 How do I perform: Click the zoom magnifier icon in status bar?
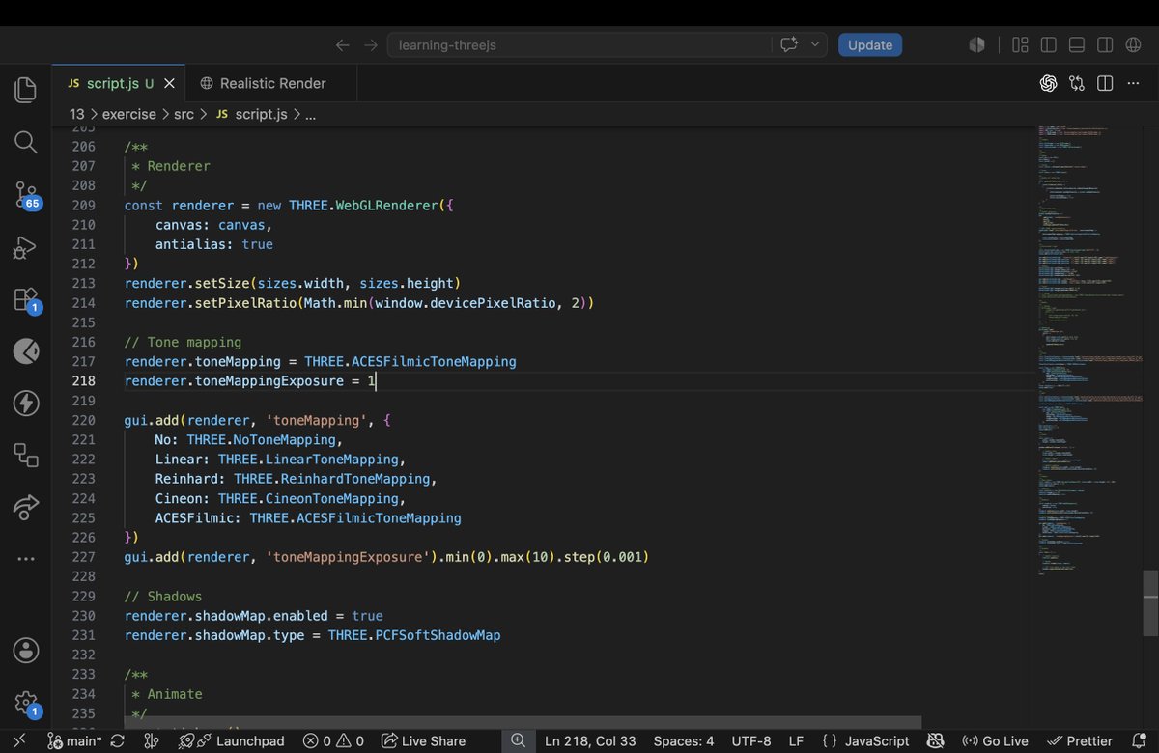[x=518, y=740]
